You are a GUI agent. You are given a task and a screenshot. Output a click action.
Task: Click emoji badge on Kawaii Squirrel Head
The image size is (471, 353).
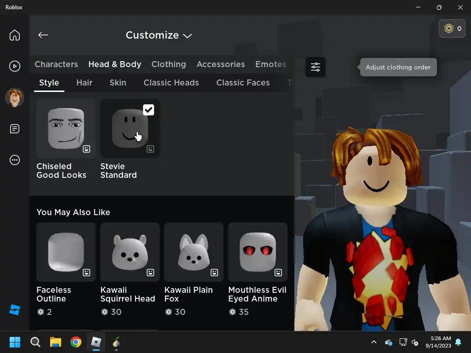(x=150, y=273)
